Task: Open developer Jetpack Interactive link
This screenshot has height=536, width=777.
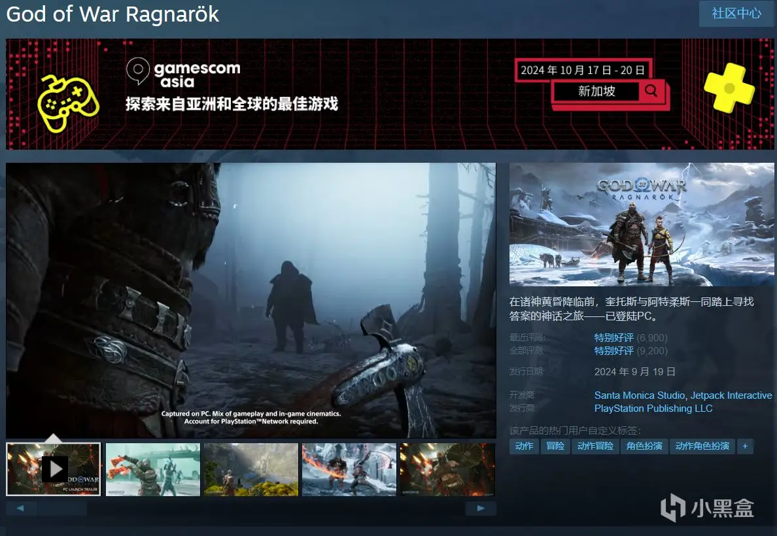Action: click(731, 395)
